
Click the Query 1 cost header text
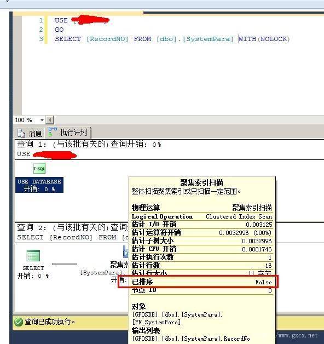click(x=89, y=145)
